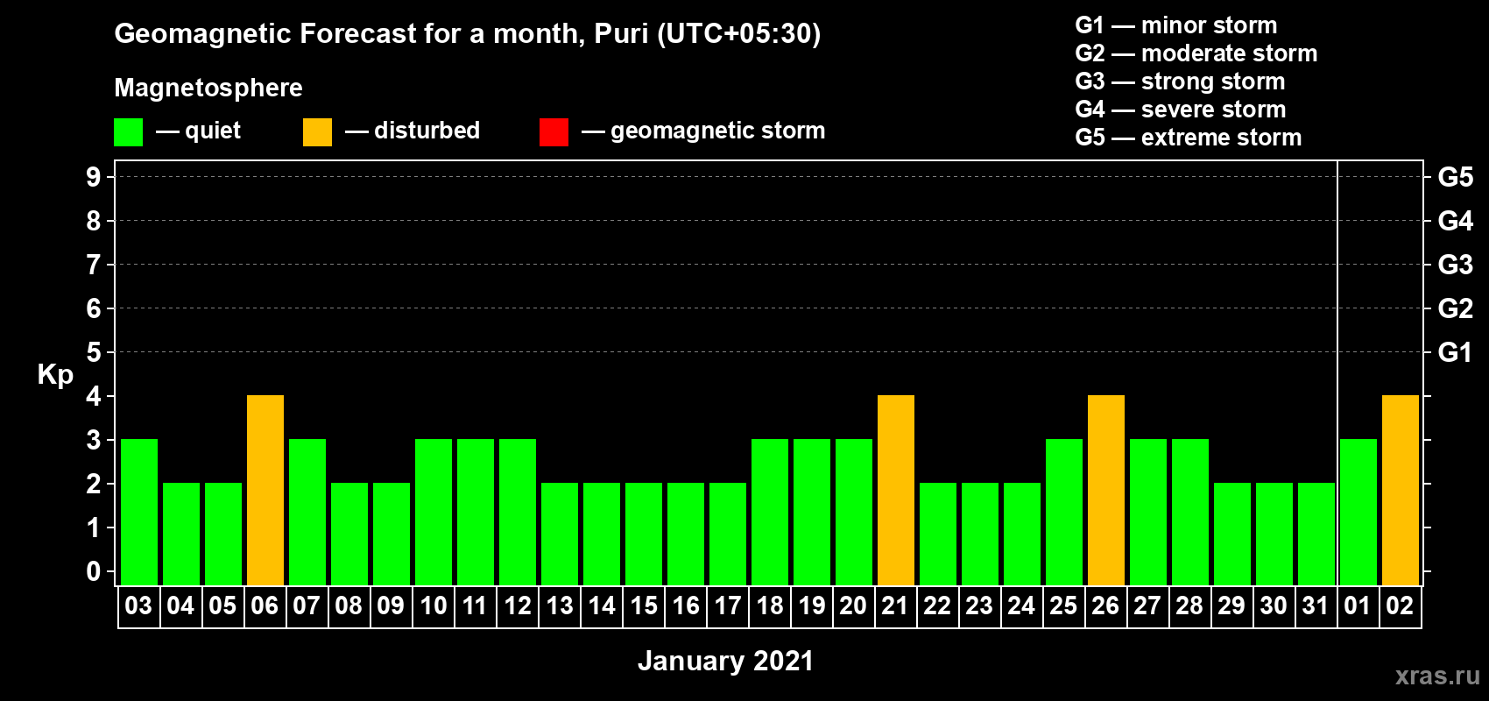This screenshot has height=701, width=1489.
Task: Click the Kp value 0 on axis
Action: [94, 571]
